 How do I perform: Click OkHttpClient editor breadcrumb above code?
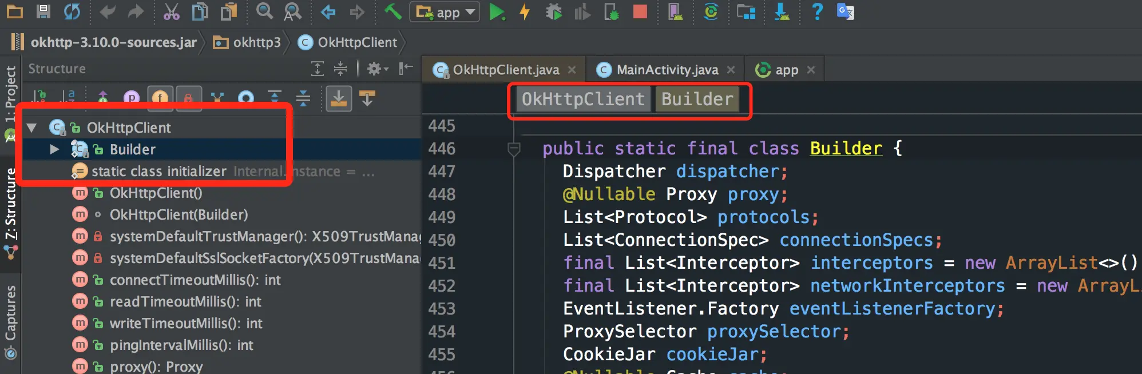(583, 99)
